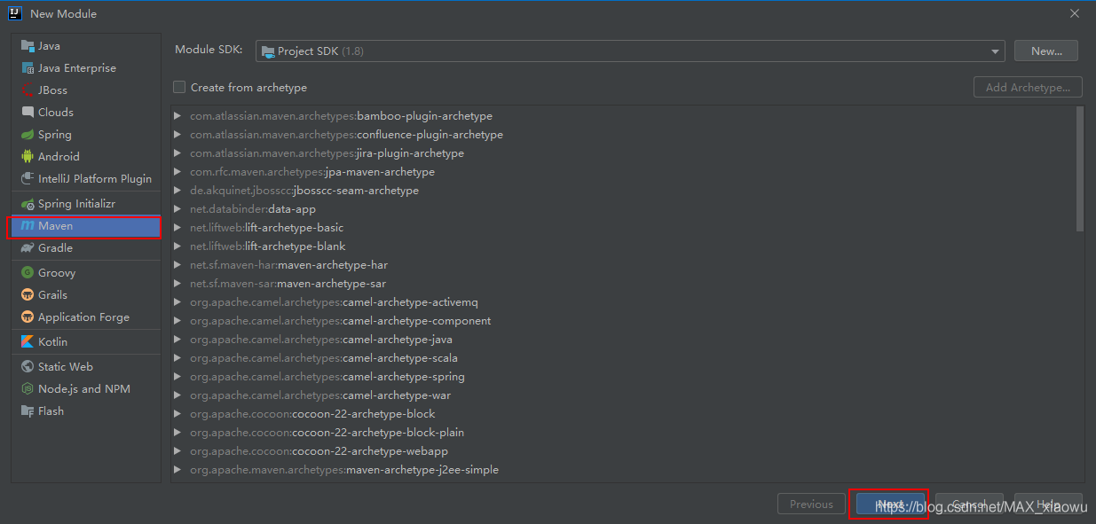The image size is (1096, 524).
Task: Enable Create from archetype checkbox
Action: click(179, 88)
